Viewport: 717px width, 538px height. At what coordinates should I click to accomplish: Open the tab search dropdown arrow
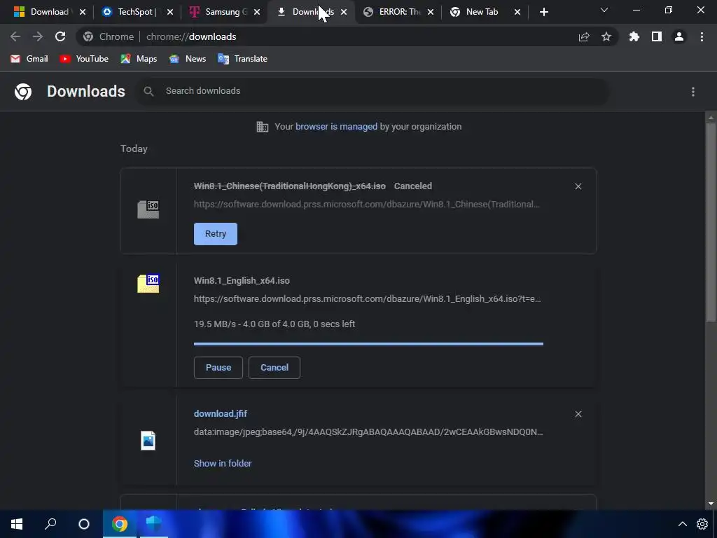point(604,10)
